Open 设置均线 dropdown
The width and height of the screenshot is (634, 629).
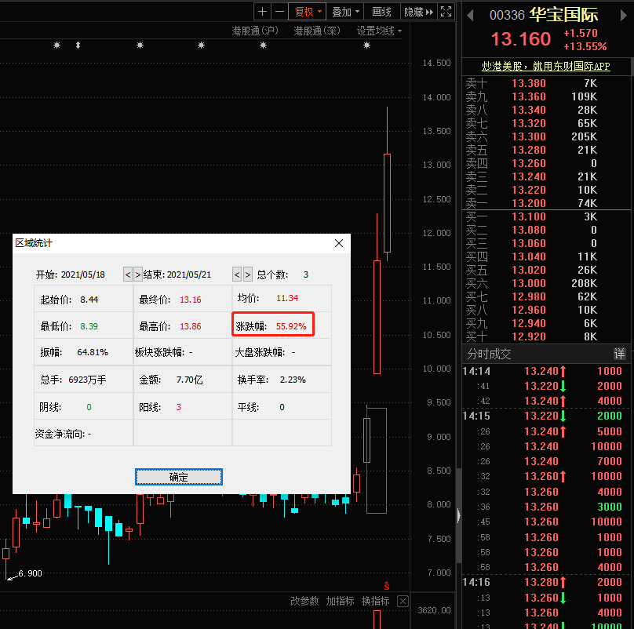point(379,31)
